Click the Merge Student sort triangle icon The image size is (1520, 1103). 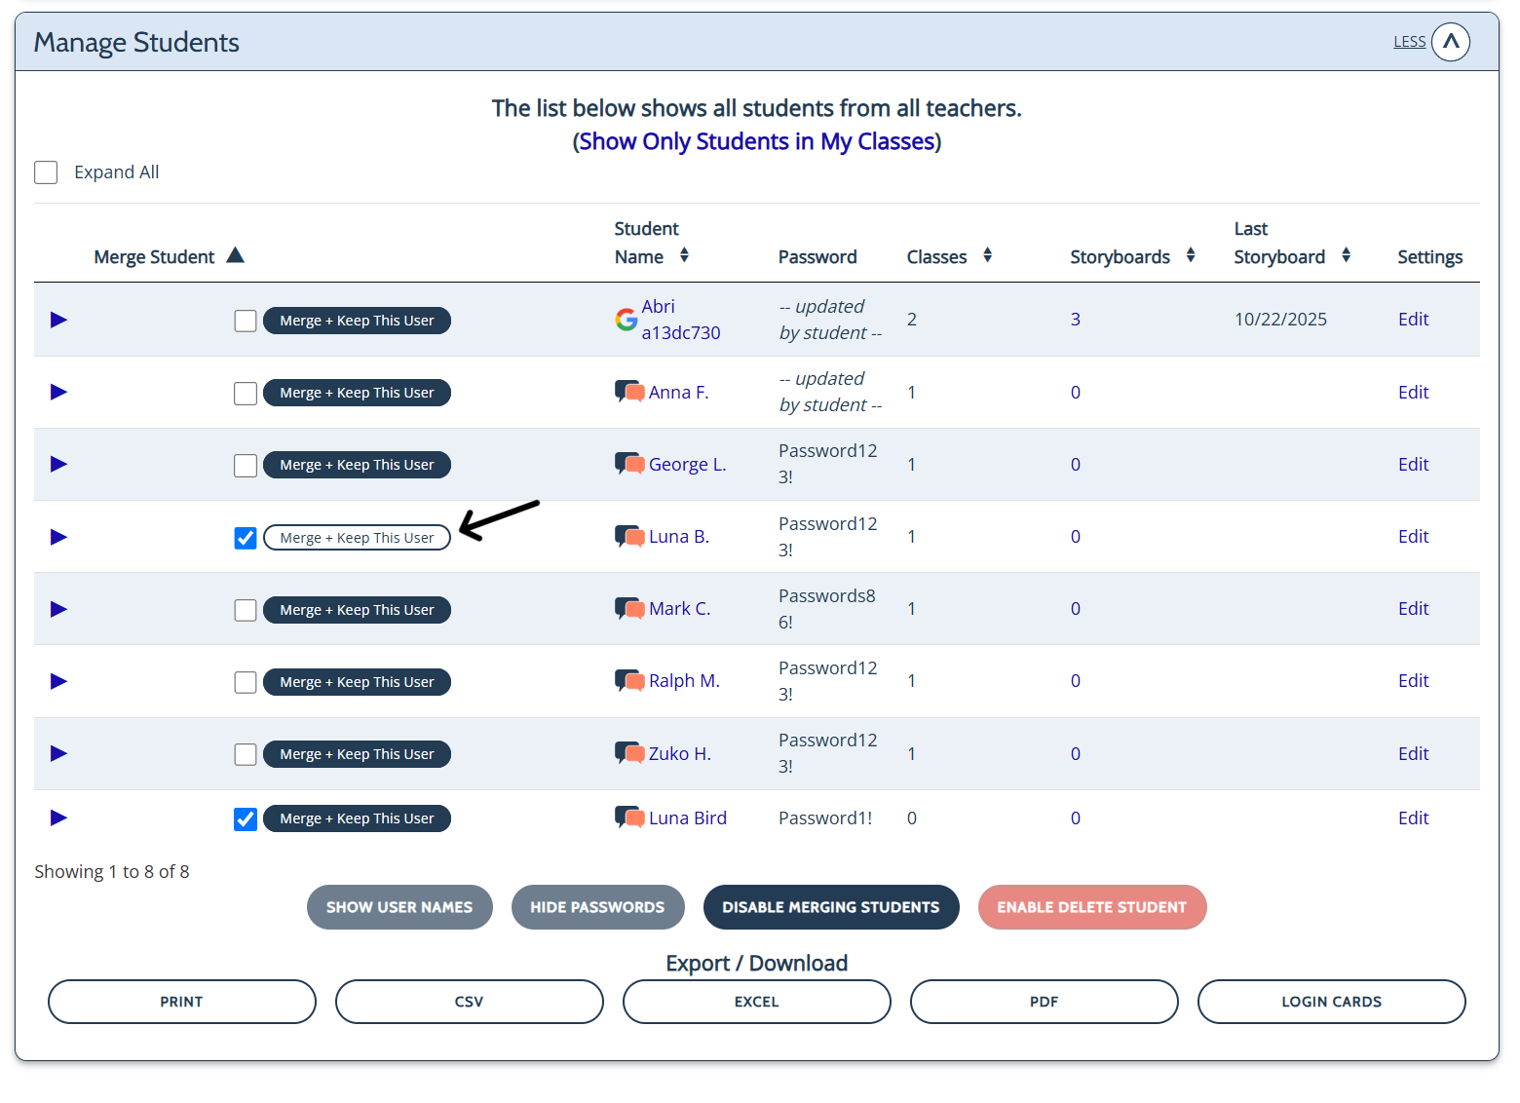[x=235, y=255]
